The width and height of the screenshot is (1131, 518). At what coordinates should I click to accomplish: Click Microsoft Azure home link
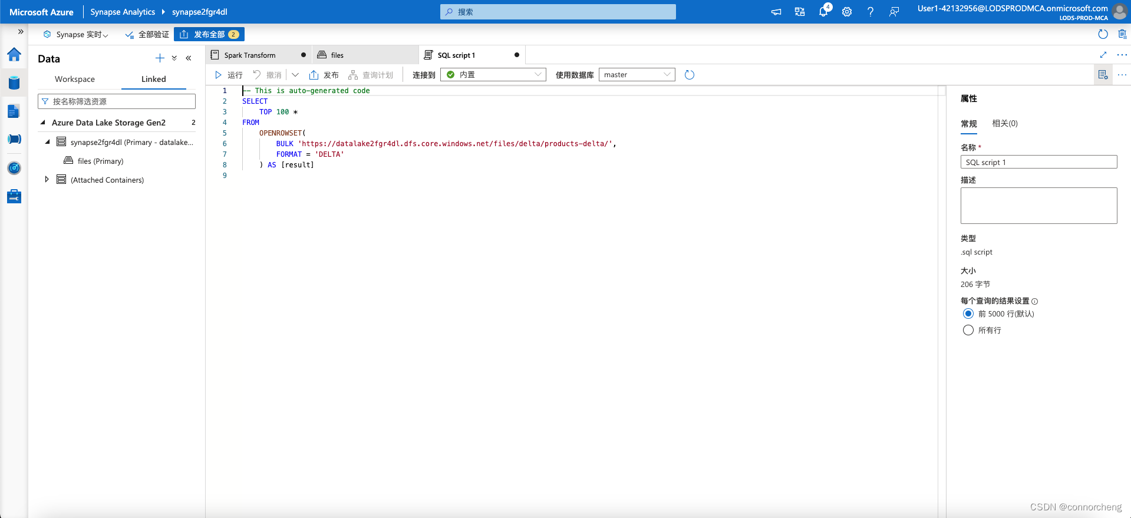point(42,12)
